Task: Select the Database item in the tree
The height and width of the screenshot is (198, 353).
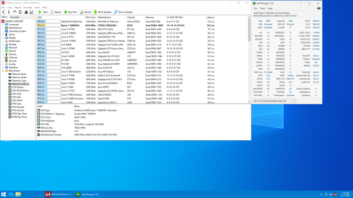Action: 13,67
